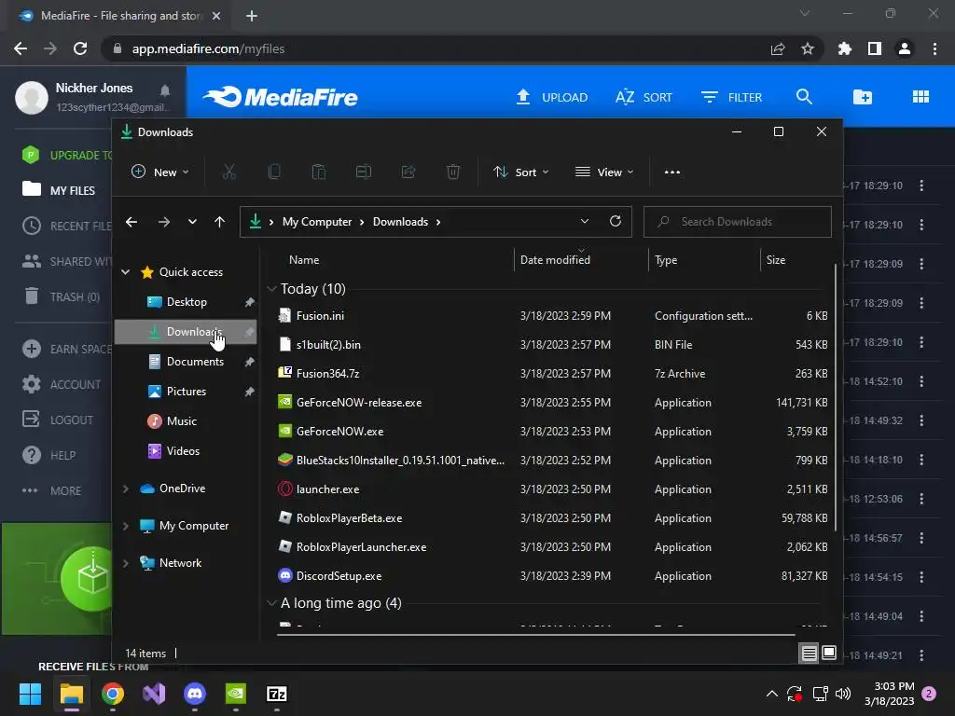Screen dimensions: 955x716
Task: Expand the OneDrive tree node
Action: point(126,489)
